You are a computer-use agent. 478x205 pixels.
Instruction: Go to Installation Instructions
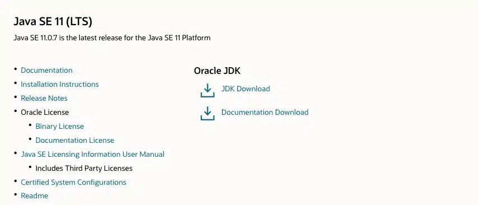[60, 85]
